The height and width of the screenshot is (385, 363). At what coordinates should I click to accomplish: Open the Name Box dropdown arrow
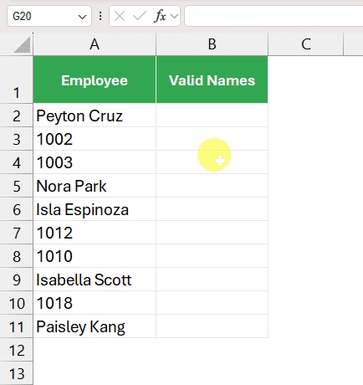82,17
